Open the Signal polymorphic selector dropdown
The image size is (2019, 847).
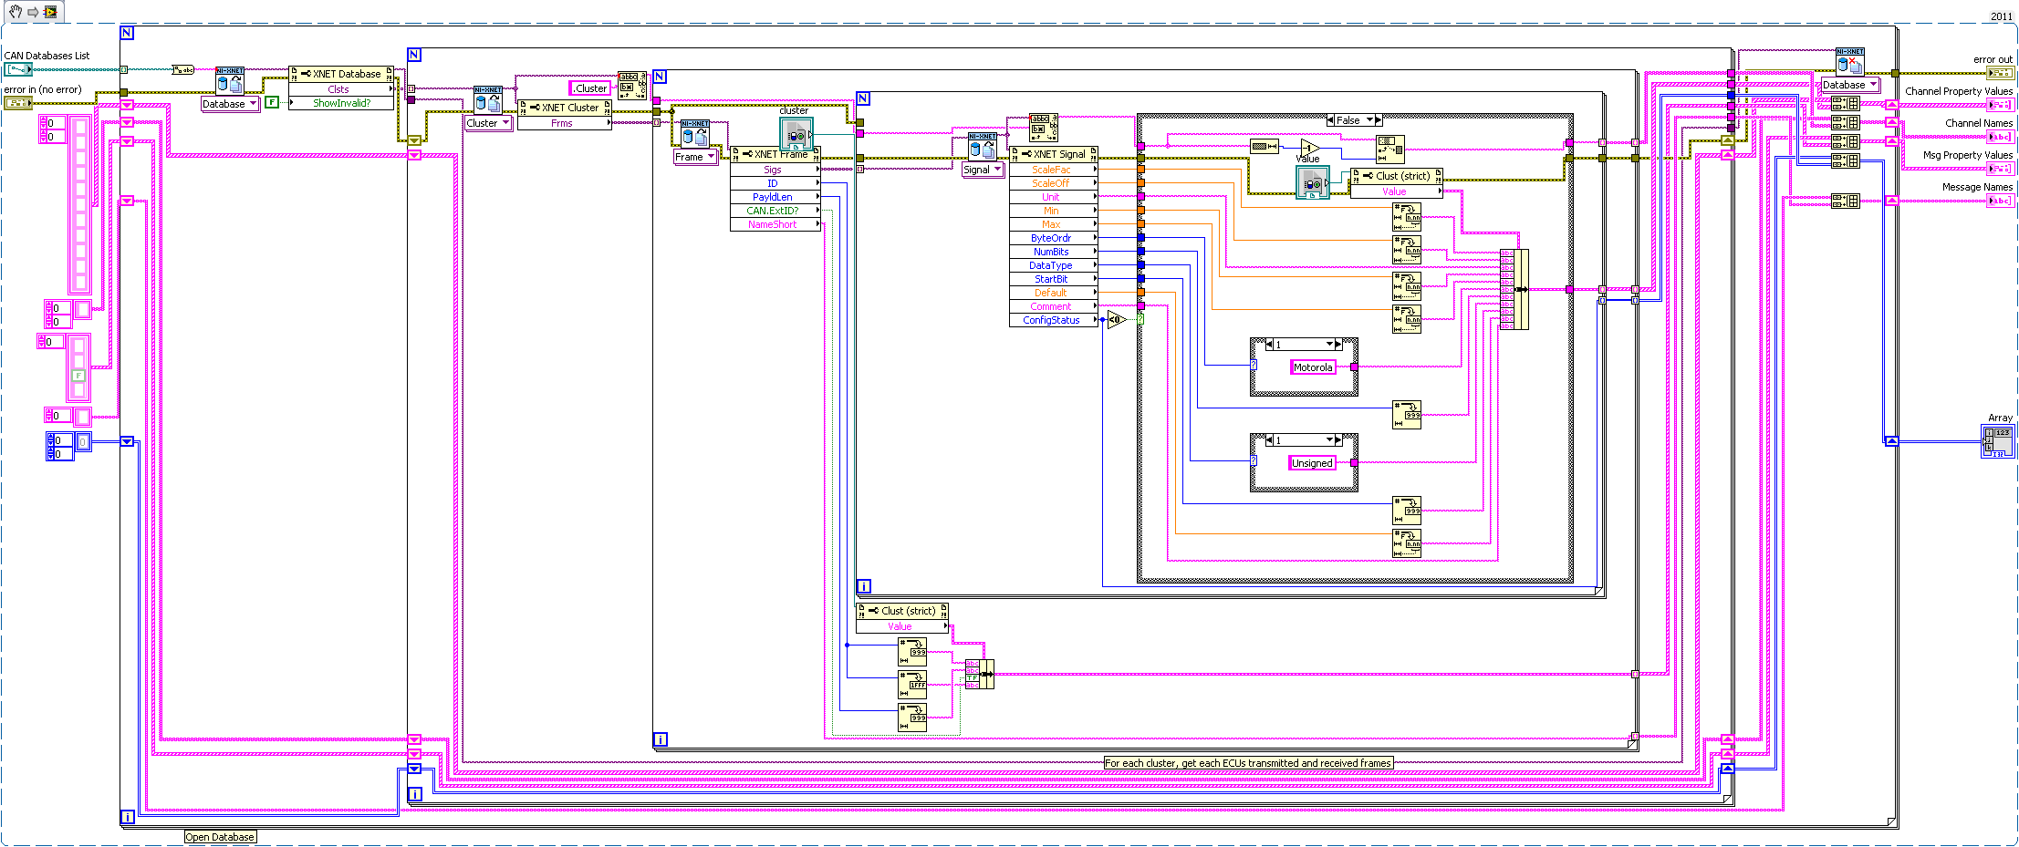(983, 170)
